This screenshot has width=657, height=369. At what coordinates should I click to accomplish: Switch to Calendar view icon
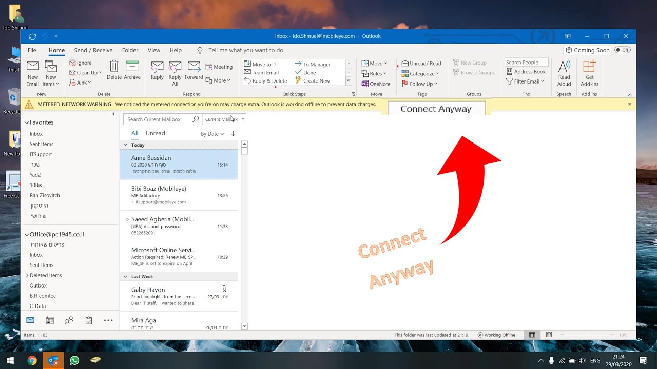pos(50,320)
